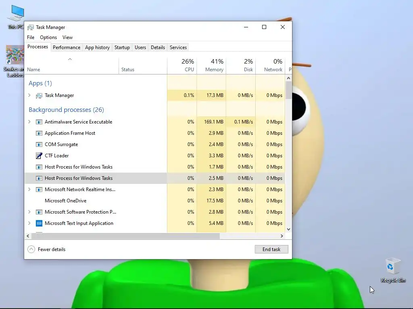
Task: Sort by the Memory column header
Action: (211, 66)
